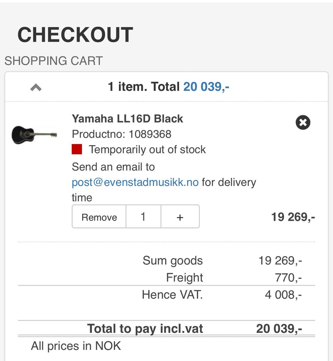Collapse the shopping cart chevron
The width and height of the screenshot is (333, 361).
click(36, 87)
